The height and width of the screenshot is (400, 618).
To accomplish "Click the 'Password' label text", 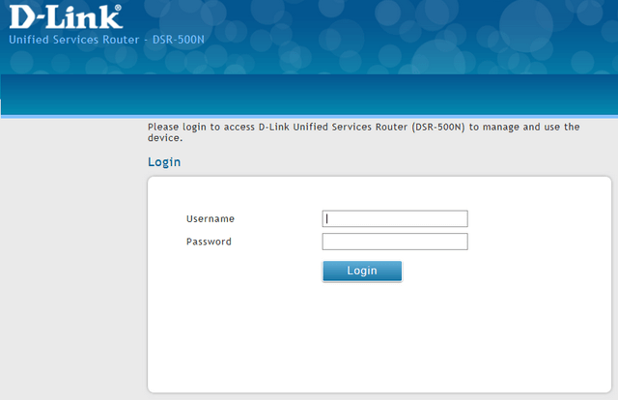I will pyautogui.click(x=209, y=242).
